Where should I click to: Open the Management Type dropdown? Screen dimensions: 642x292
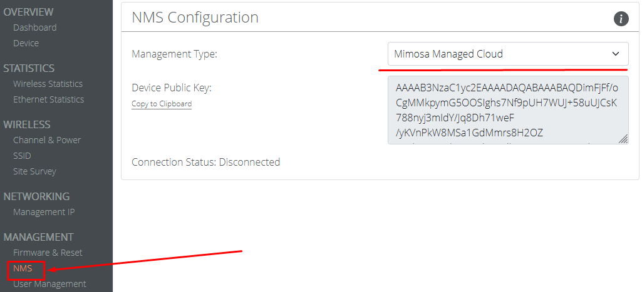tap(508, 54)
